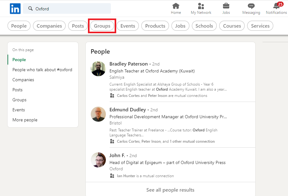Screen dimensions: 288x196
Task: Open My Network icon
Action: point(201,6)
